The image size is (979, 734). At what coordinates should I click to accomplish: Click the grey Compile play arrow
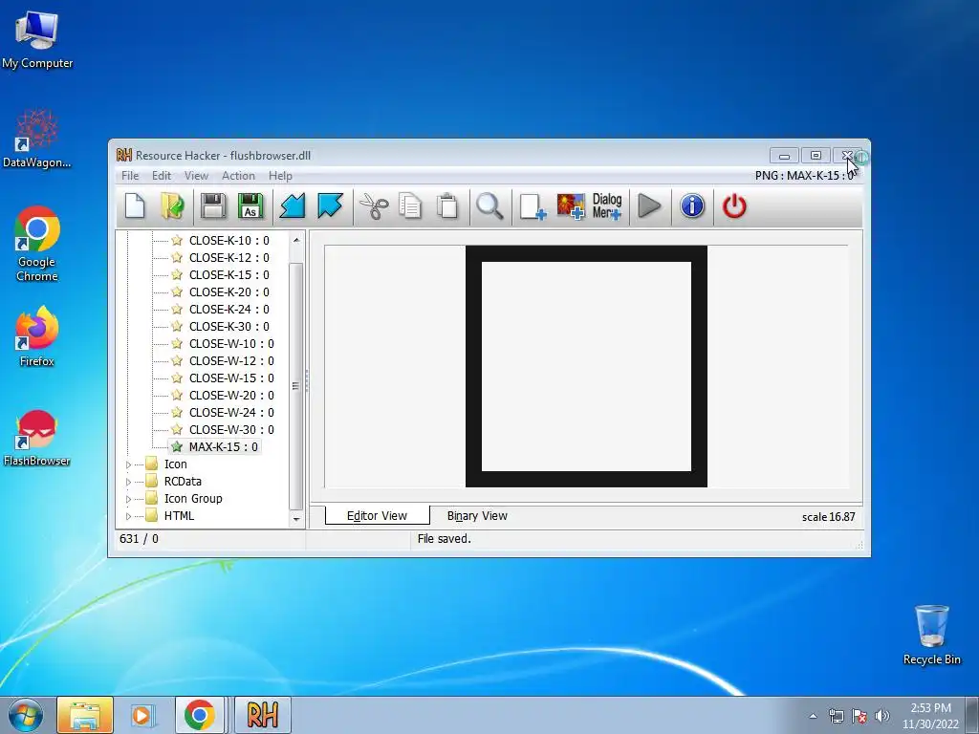pos(649,206)
